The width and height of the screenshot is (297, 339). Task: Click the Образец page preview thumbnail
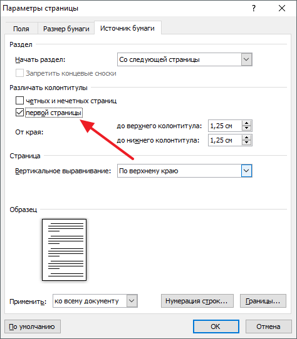point(64,250)
